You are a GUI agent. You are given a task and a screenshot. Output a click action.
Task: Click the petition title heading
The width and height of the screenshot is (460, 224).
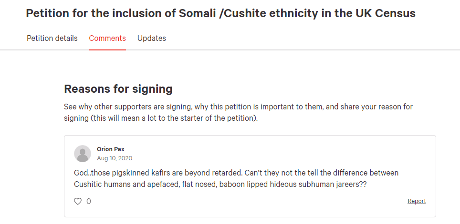click(x=220, y=13)
